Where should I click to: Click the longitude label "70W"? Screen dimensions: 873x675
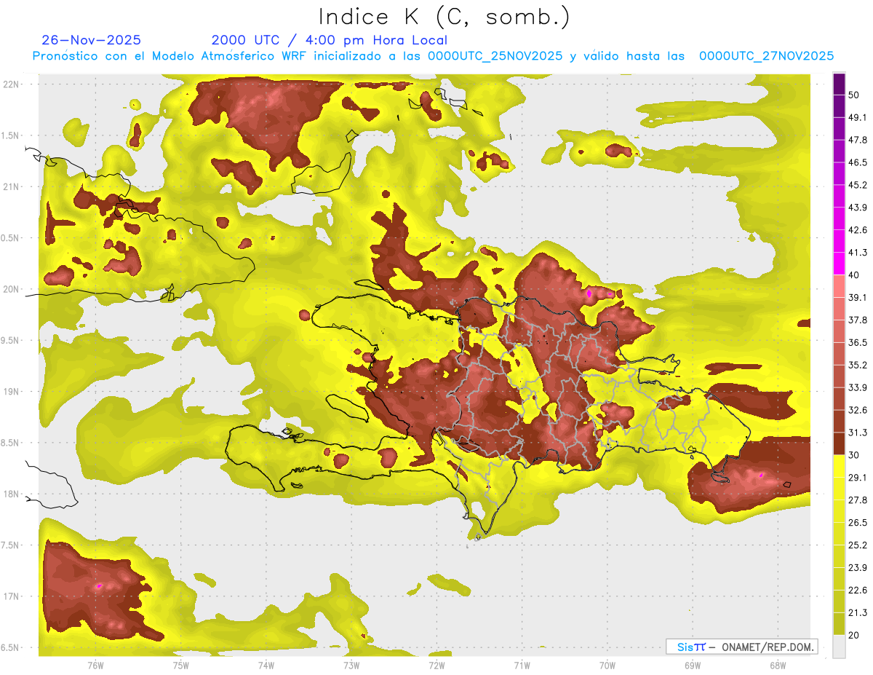607,666
